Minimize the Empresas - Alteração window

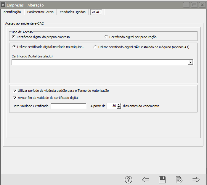pyautogui.click(x=187, y=5)
